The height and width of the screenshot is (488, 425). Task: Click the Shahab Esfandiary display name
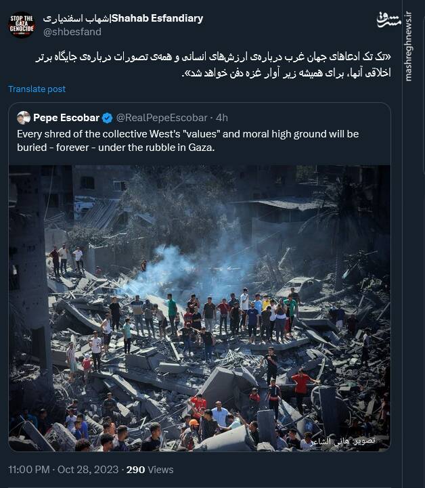(157, 18)
